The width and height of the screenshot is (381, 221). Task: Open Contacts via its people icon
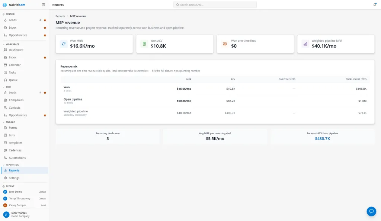[5, 108]
